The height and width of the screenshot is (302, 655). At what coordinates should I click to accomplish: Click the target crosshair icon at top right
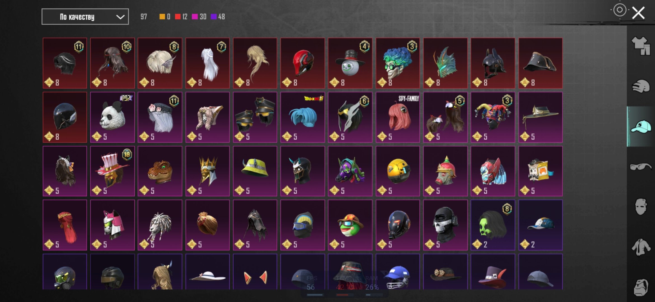coord(619,10)
